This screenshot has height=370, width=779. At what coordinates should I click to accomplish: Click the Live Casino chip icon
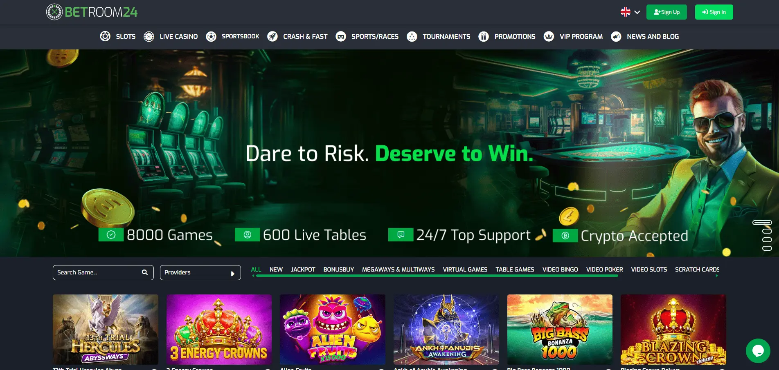click(149, 36)
